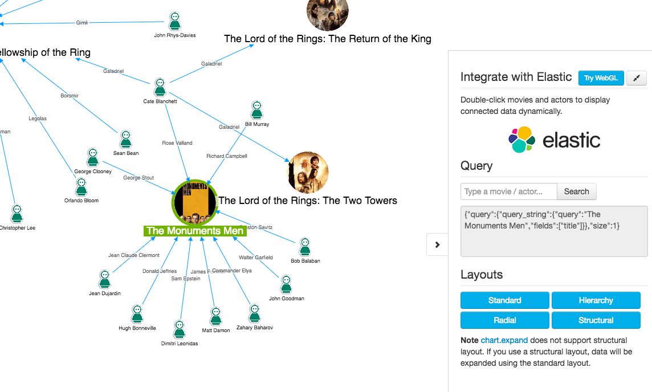
Task: Collapse the side panel with the chevron
Action: click(x=437, y=244)
